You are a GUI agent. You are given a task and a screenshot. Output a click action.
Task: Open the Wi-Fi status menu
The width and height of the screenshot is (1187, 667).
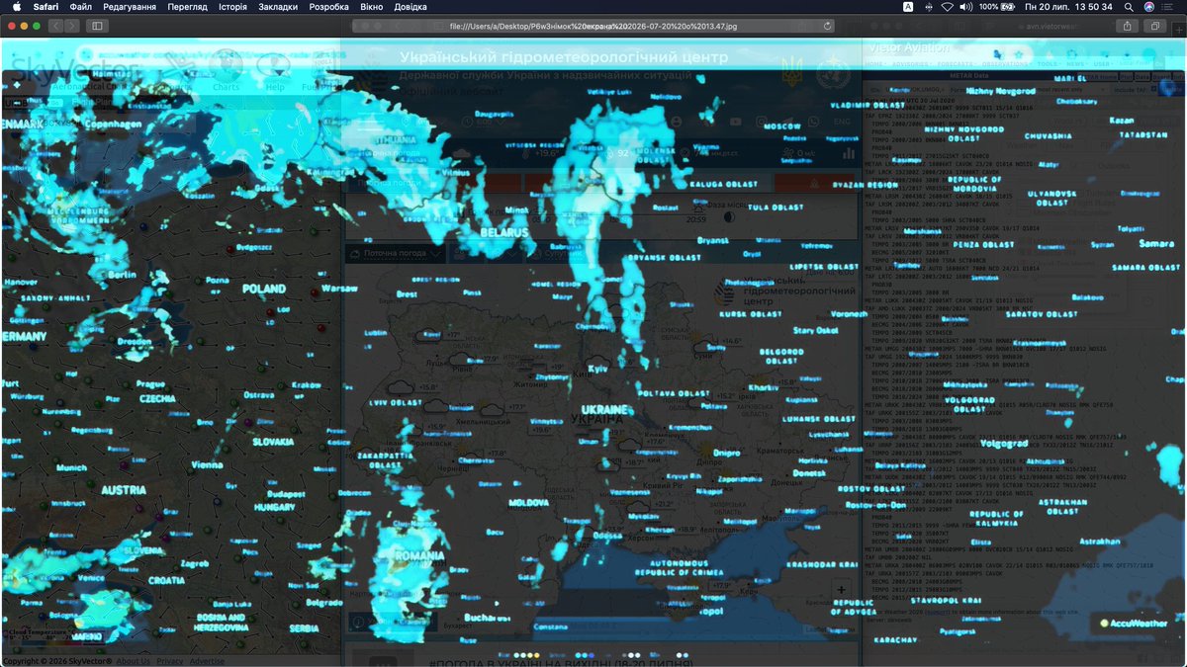coord(947,7)
